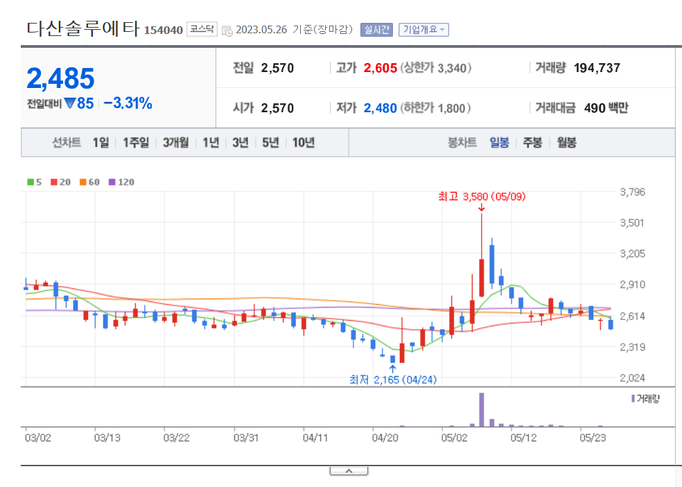Click the blue down-triangle change indicator
Image resolution: width=682 pixels, height=487 pixels.
(x=69, y=103)
